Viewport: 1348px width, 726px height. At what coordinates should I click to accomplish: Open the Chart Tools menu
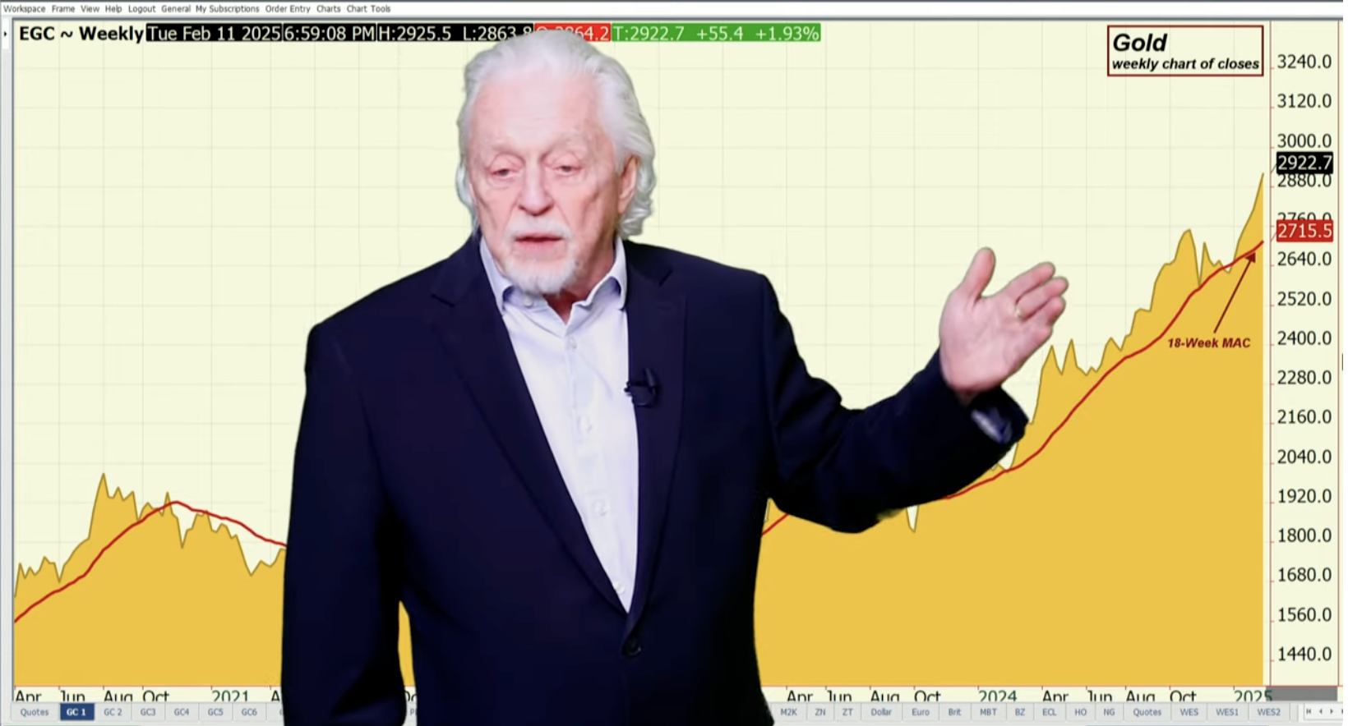[368, 9]
